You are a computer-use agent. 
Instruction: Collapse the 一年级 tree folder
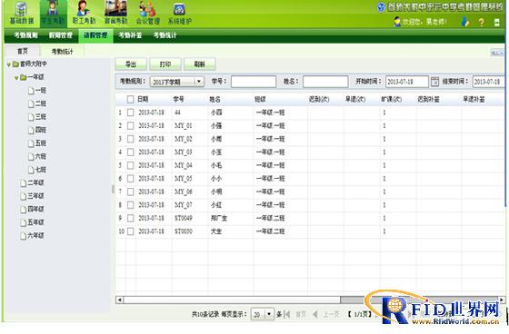16,77
